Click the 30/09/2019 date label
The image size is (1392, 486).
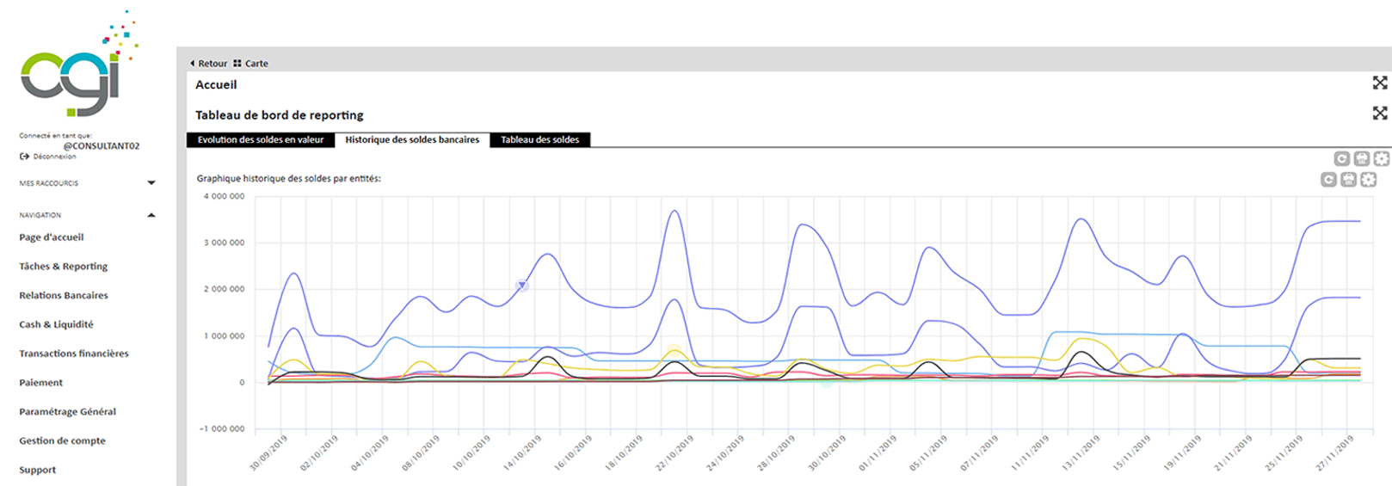pos(268,452)
